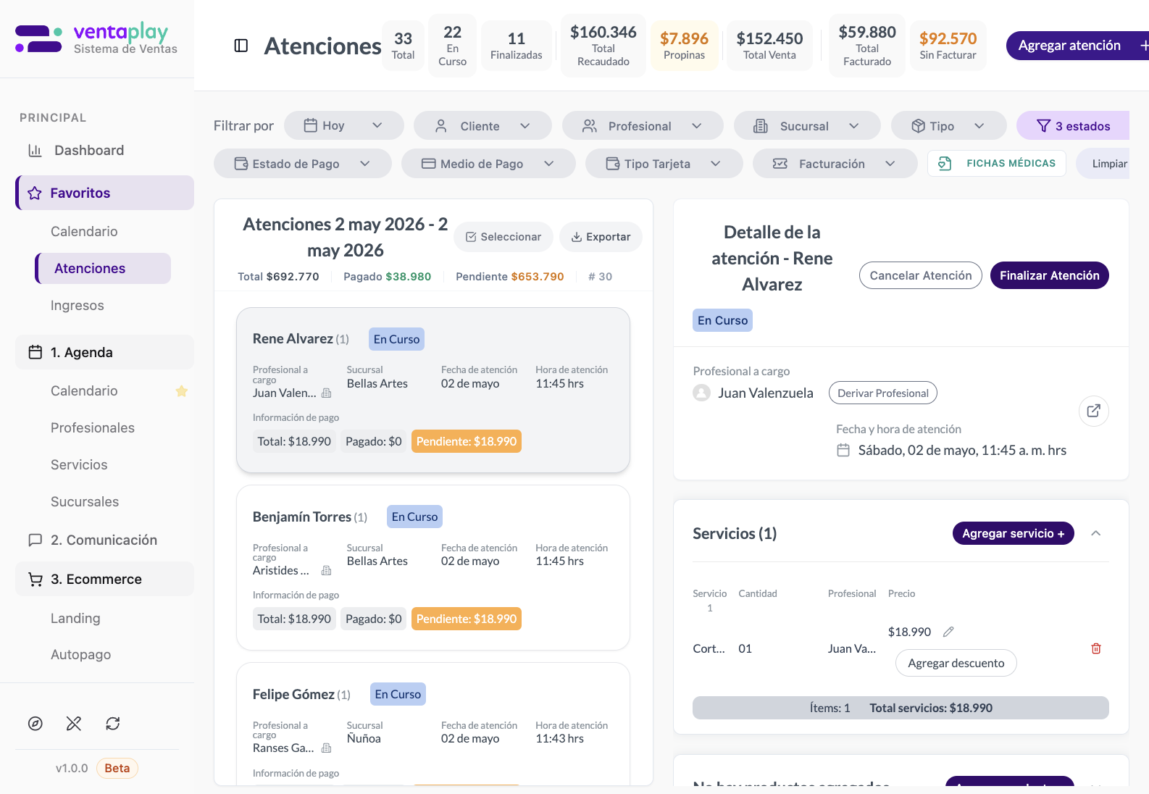Click the $7.896 Propinas stat
Viewport: 1149px width, 794px height.
(x=685, y=46)
